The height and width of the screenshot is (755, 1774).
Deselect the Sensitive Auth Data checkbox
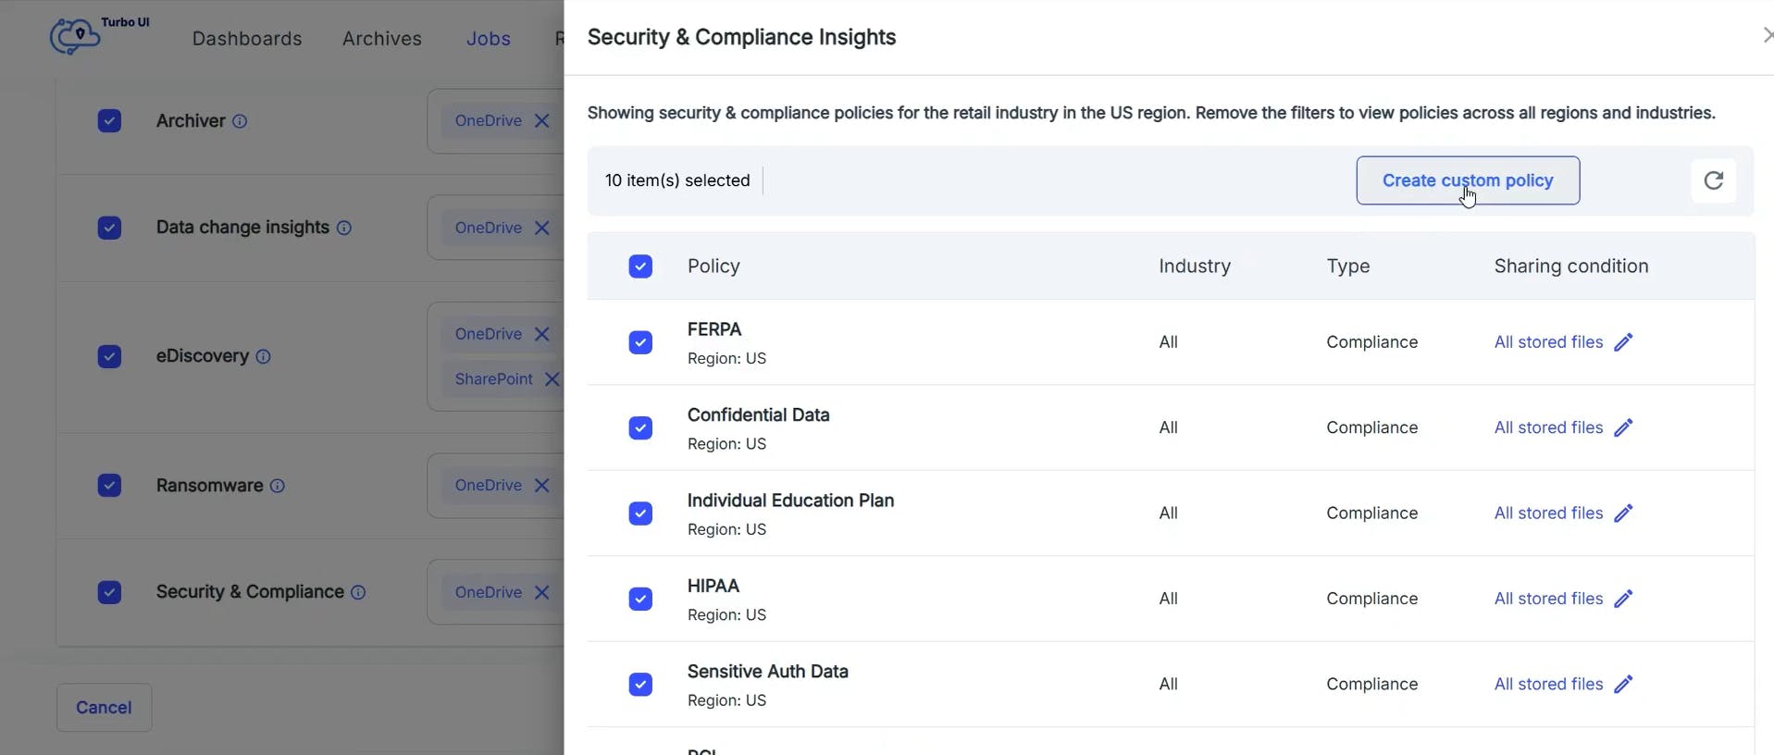click(x=640, y=684)
